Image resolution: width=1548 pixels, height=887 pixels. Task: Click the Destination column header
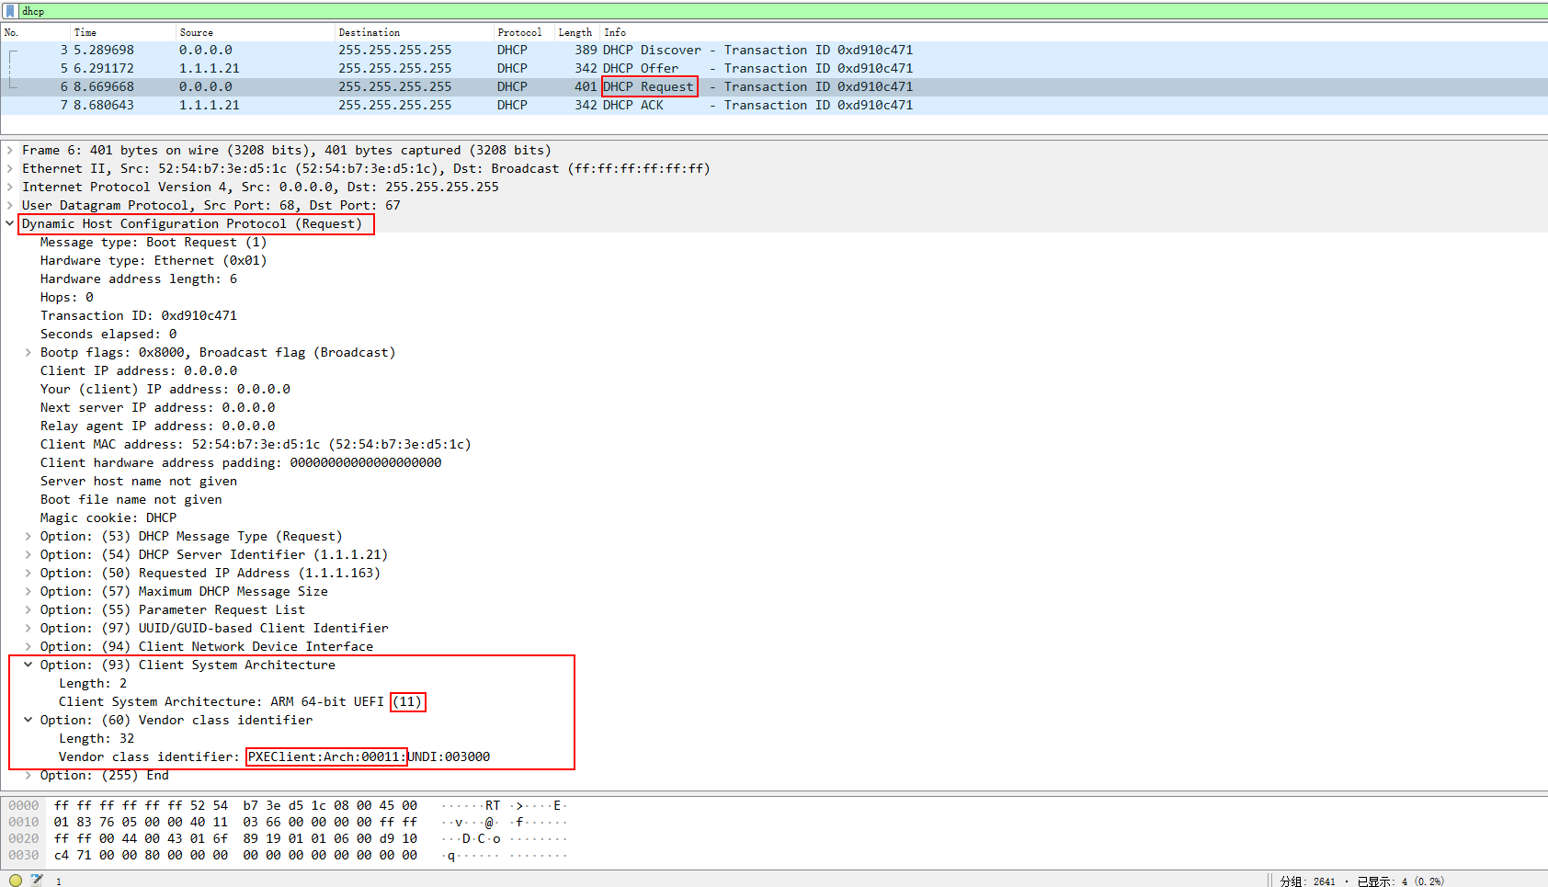point(369,32)
